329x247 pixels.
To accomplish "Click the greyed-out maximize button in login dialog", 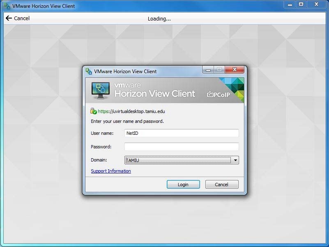I will pos(219,70).
